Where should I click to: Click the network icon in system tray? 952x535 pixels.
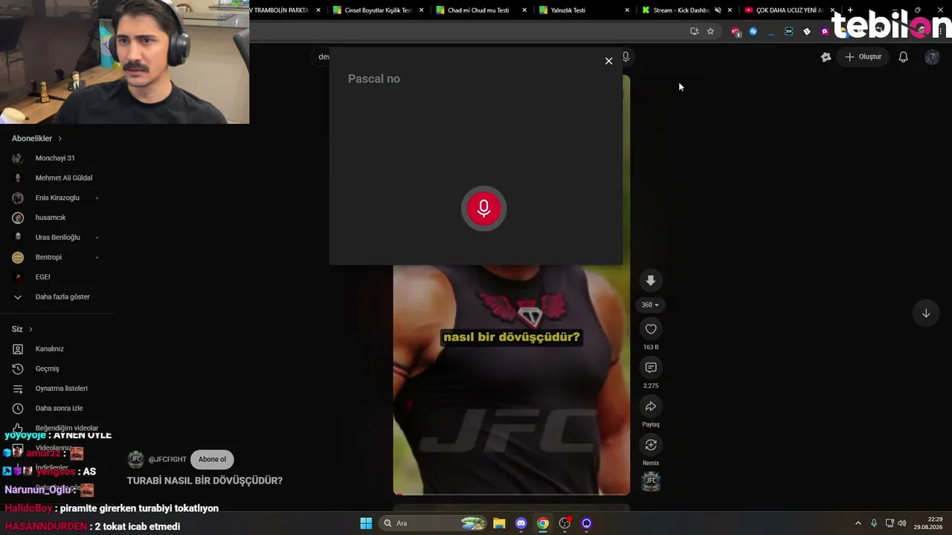pyautogui.click(x=890, y=523)
